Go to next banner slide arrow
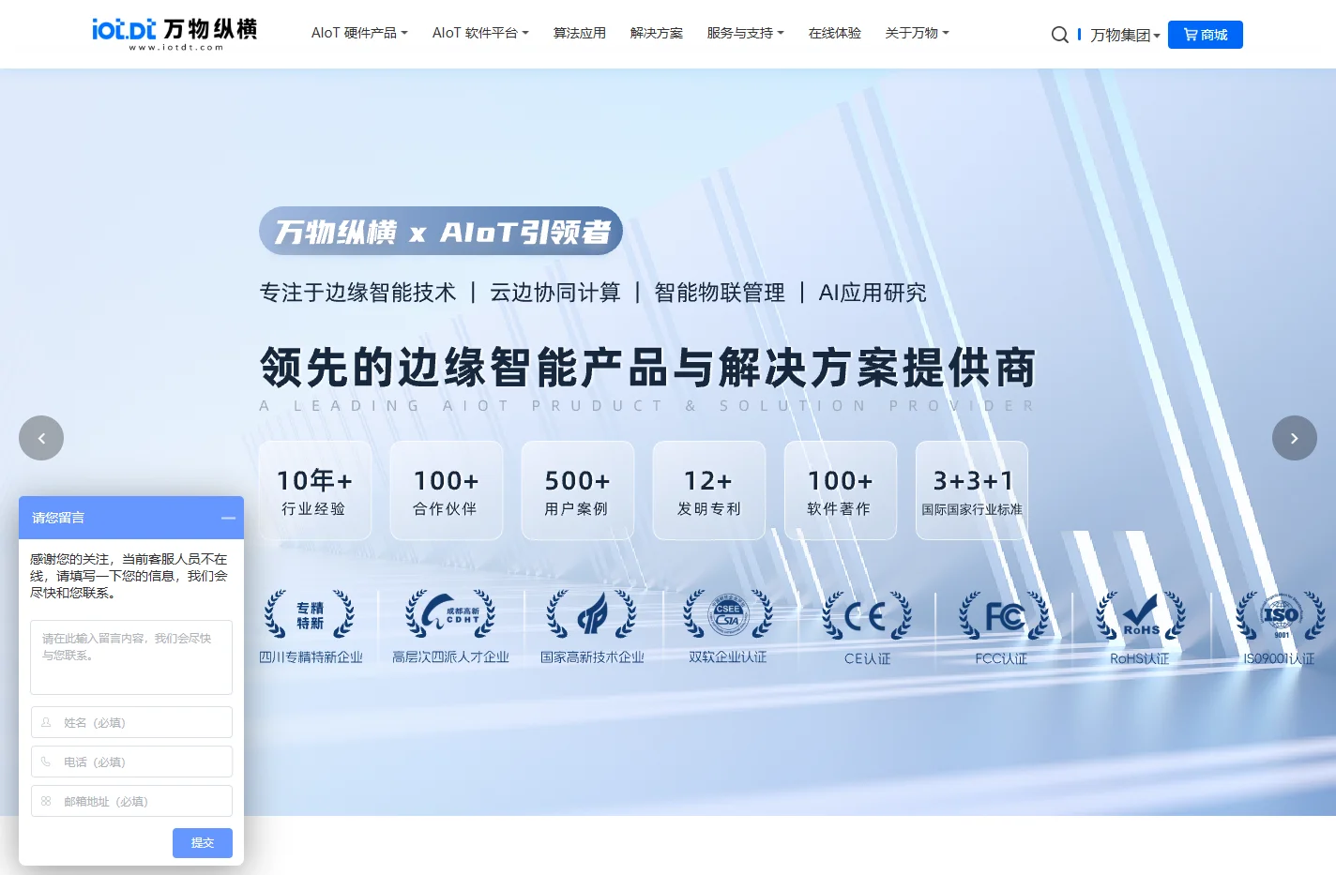Viewport: 1336px width, 875px height. 1295,438
